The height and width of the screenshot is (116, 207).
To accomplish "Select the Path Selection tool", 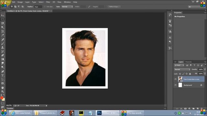I will coord(3,80).
